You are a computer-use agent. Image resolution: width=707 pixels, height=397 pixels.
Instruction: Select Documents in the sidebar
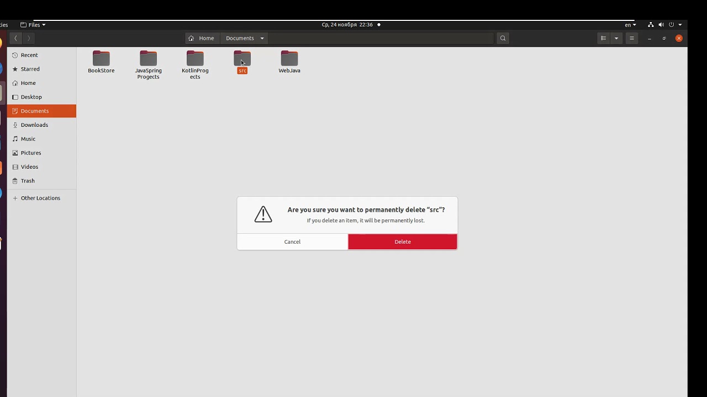[42, 111]
